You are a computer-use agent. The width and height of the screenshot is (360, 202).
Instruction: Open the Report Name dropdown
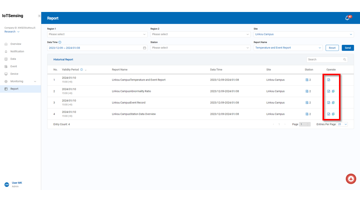pyautogui.click(x=288, y=48)
